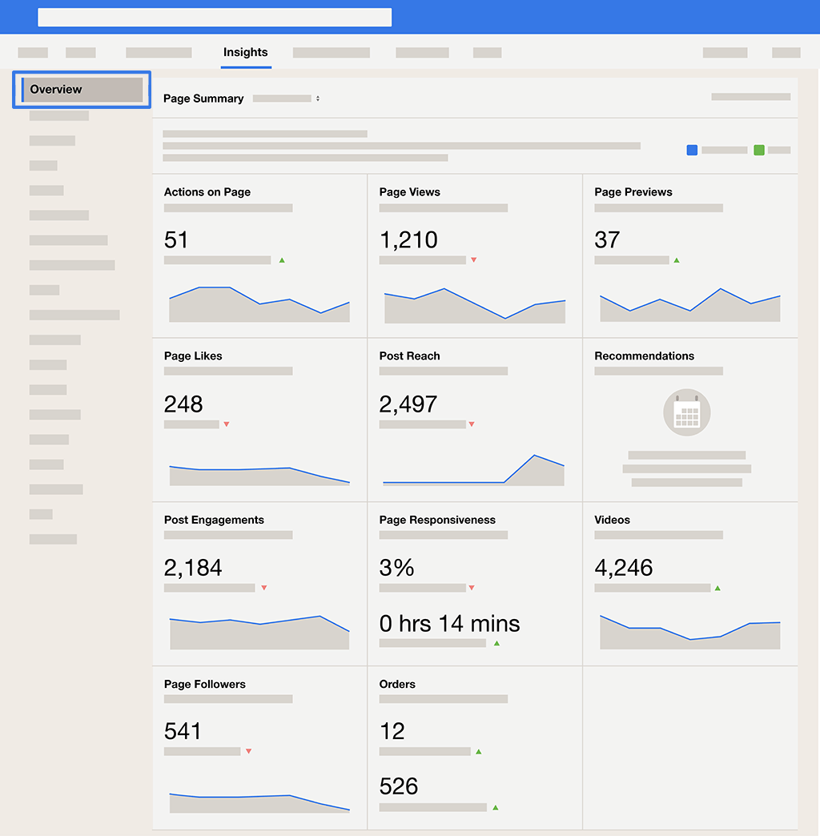Click the Recommendations calendar icon
Screen dimensions: 820x836
(687, 412)
